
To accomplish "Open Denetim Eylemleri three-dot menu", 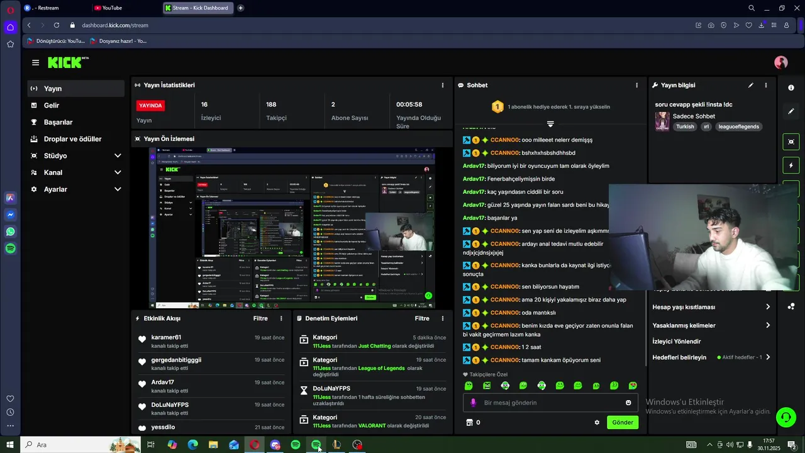I will click(442, 318).
